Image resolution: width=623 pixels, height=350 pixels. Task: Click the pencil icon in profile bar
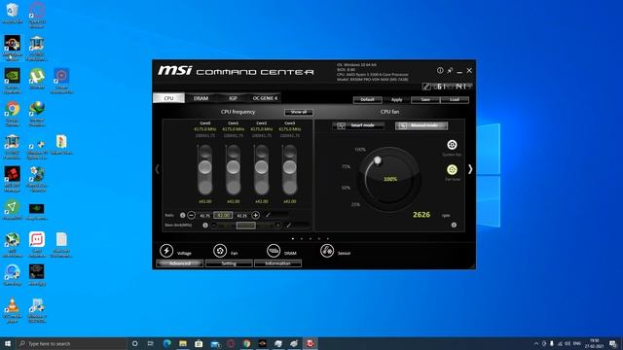click(426, 87)
